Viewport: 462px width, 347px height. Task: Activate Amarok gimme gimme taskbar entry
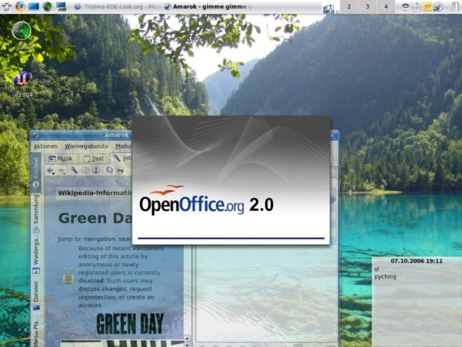208,6
